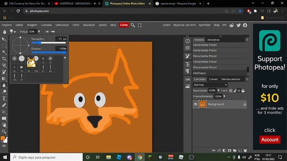Image resolution: width=287 pixels, height=161 pixels.
Task: Select the Path Select tool
Action: (x=4, y=112)
